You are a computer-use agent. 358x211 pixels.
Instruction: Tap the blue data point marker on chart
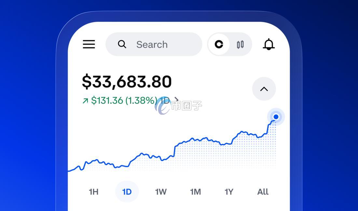tap(276, 117)
